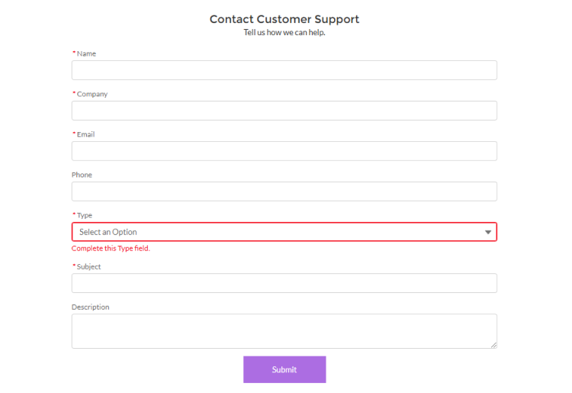Click into the Email field

pyautogui.click(x=284, y=151)
